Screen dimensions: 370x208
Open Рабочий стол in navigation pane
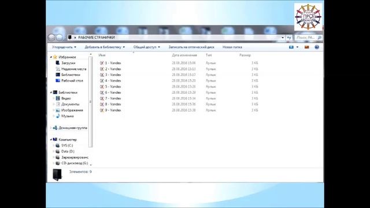point(72,81)
